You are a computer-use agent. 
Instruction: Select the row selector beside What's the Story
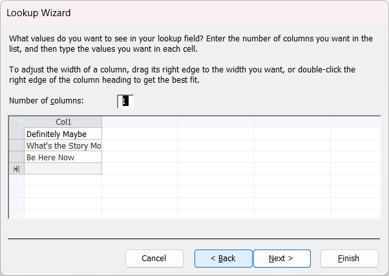pos(16,145)
